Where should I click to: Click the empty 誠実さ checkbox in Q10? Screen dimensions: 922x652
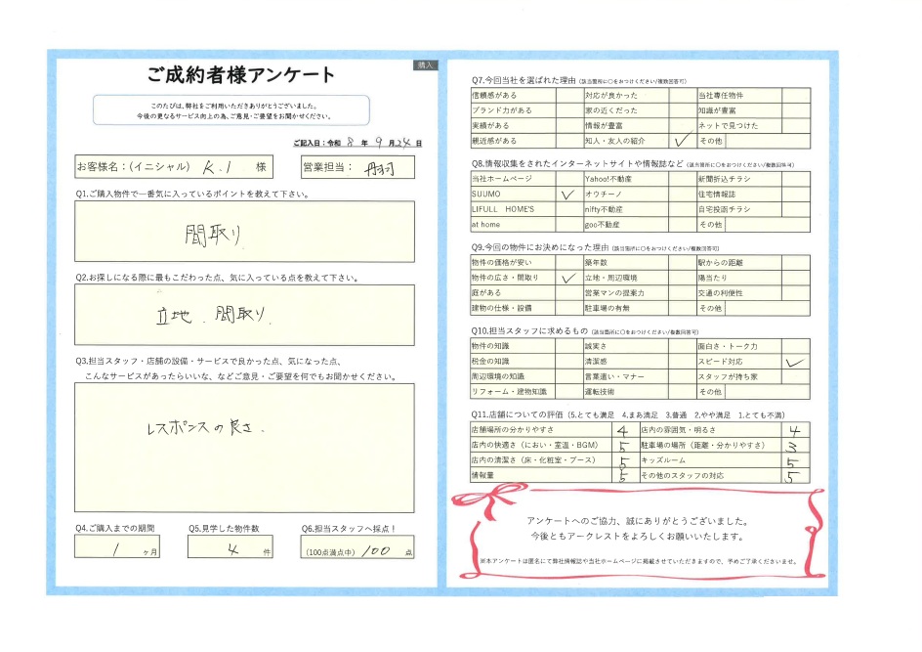(x=682, y=347)
